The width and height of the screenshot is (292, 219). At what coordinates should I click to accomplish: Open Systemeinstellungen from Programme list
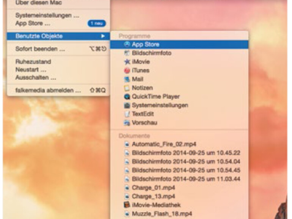coord(179,105)
